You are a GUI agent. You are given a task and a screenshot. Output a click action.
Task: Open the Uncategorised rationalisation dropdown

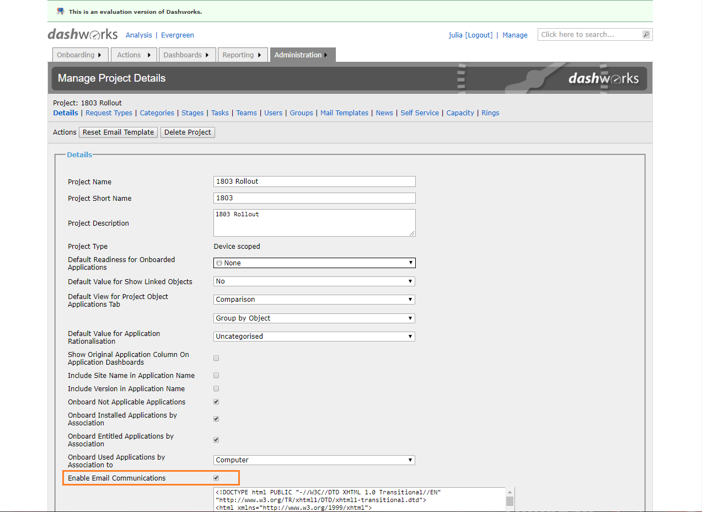(314, 337)
